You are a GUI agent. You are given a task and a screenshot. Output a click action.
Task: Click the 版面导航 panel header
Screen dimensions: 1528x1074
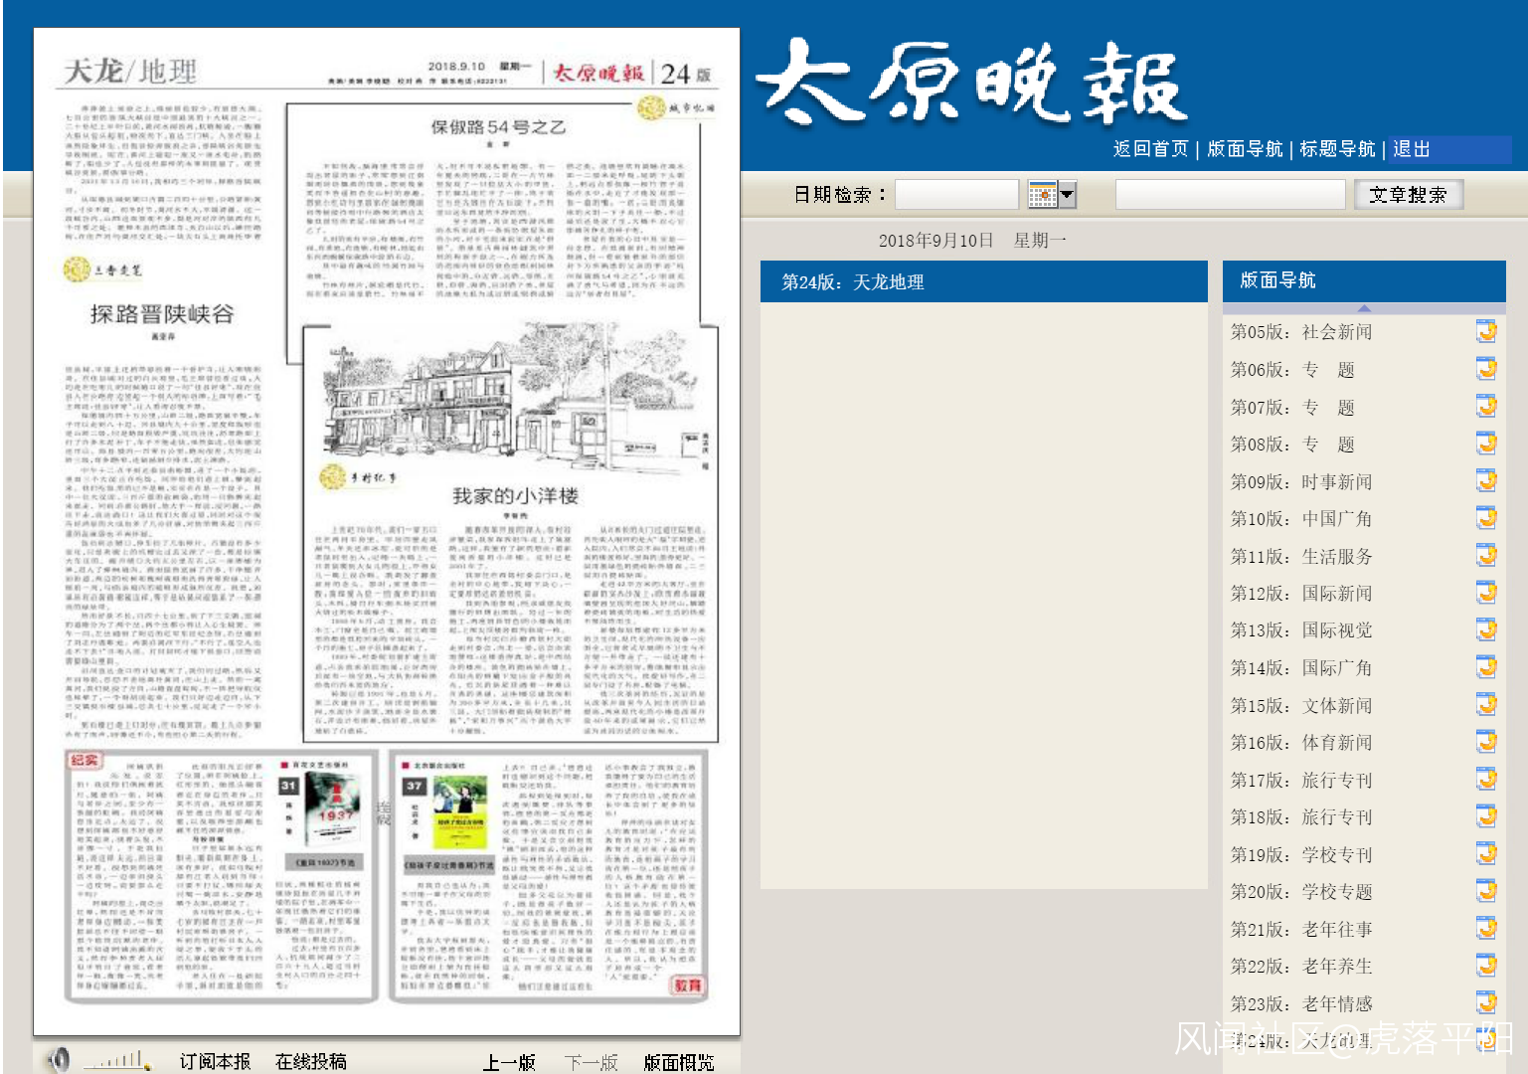coord(1364,280)
